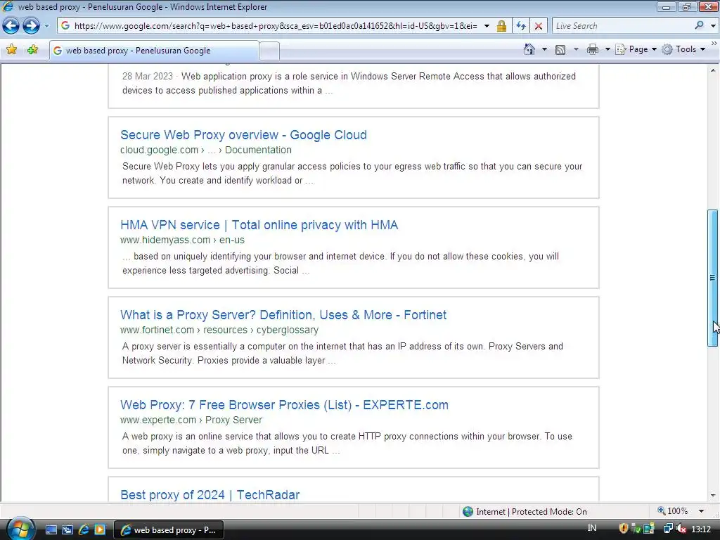The image size is (720, 540).
Task: Go forward with the Forward arrow button
Action: (31, 26)
